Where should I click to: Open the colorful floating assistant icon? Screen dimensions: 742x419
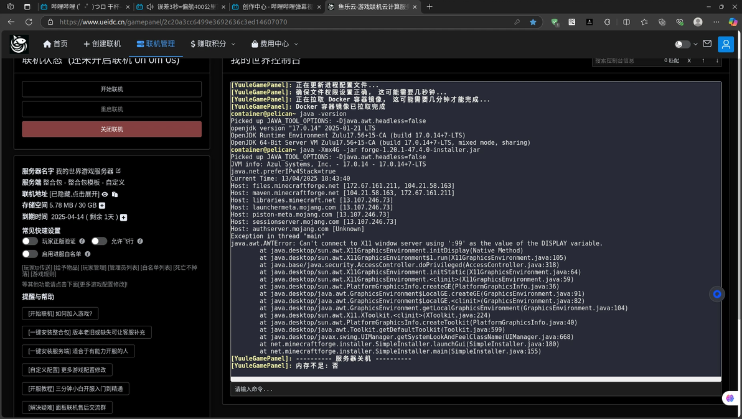click(730, 398)
